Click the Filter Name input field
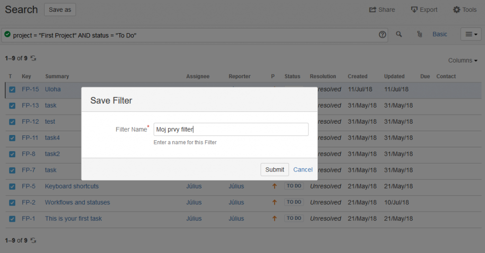 point(231,129)
